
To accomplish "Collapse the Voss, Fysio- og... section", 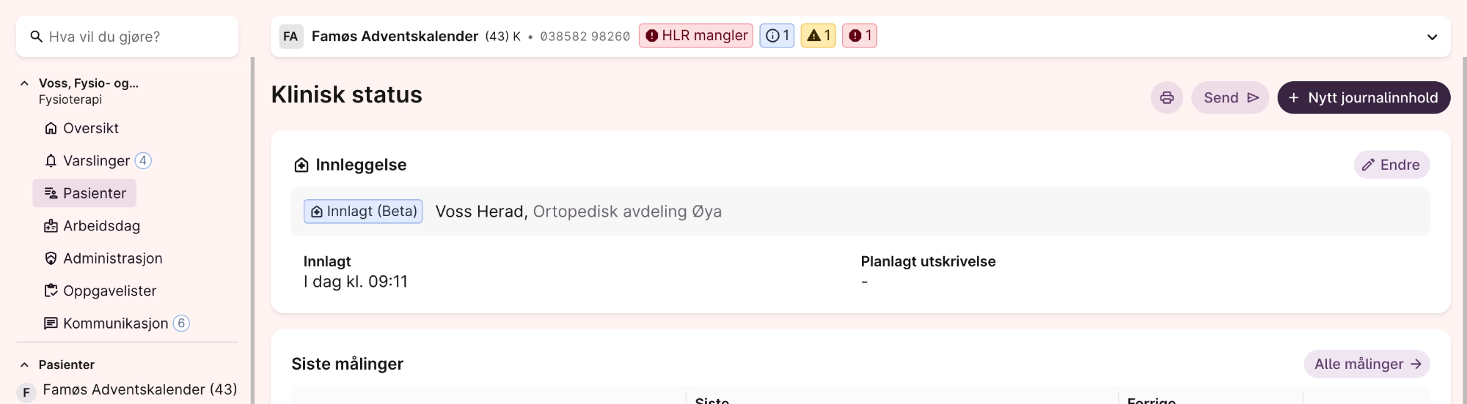I will click(24, 83).
